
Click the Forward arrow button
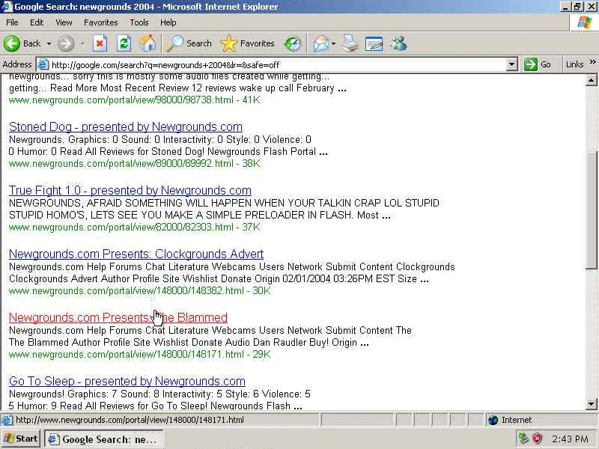pos(66,43)
